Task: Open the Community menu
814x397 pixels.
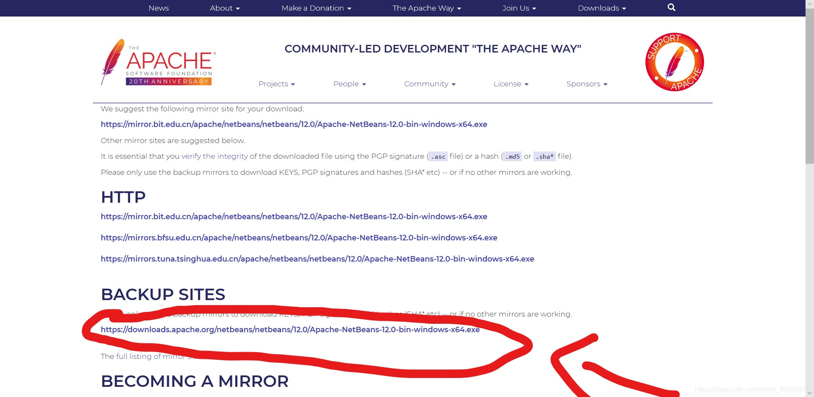Action: (x=429, y=84)
